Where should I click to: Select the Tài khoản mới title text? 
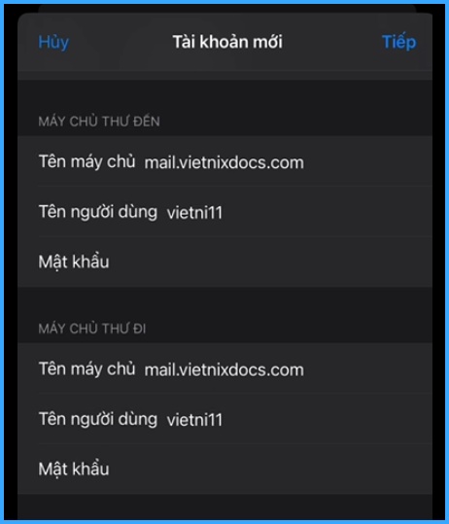227,42
